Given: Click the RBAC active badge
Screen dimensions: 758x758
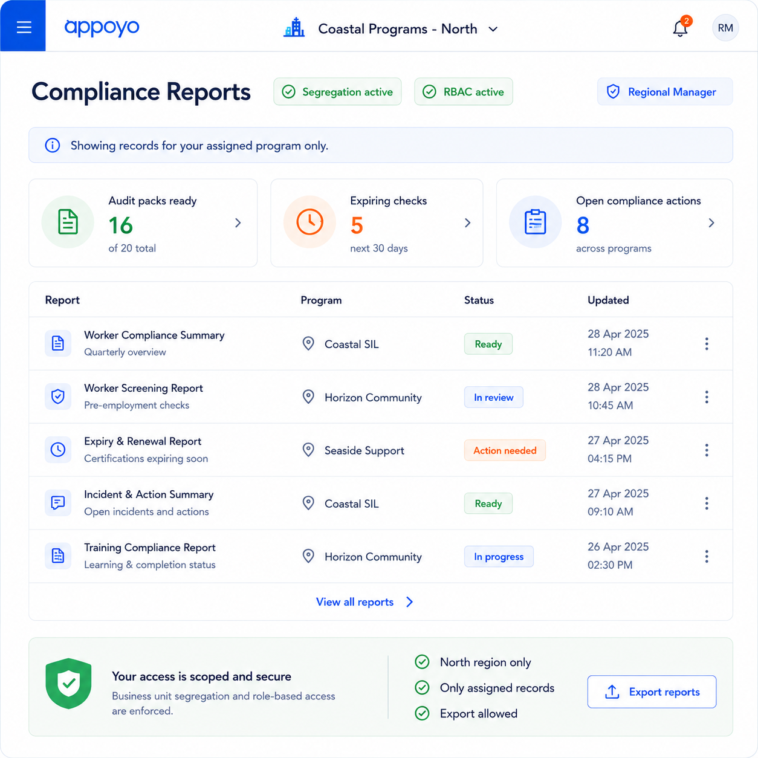Looking at the screenshot, I should pyautogui.click(x=464, y=91).
